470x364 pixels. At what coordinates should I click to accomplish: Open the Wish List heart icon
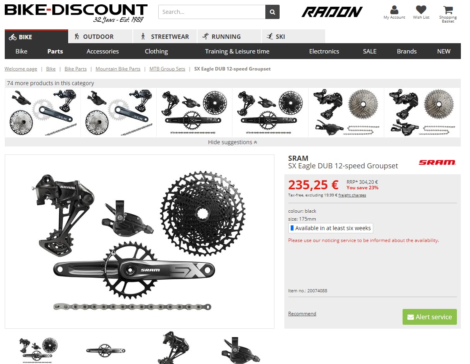click(421, 12)
